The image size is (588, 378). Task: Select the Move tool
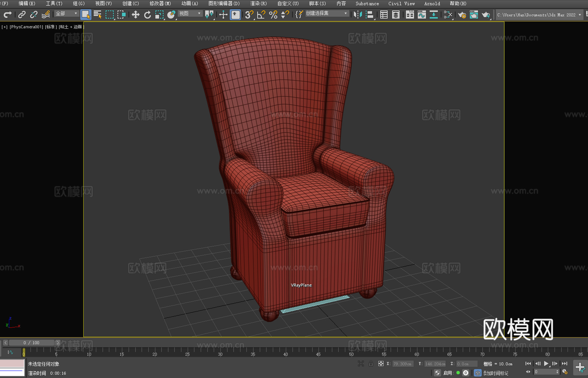[x=136, y=14]
